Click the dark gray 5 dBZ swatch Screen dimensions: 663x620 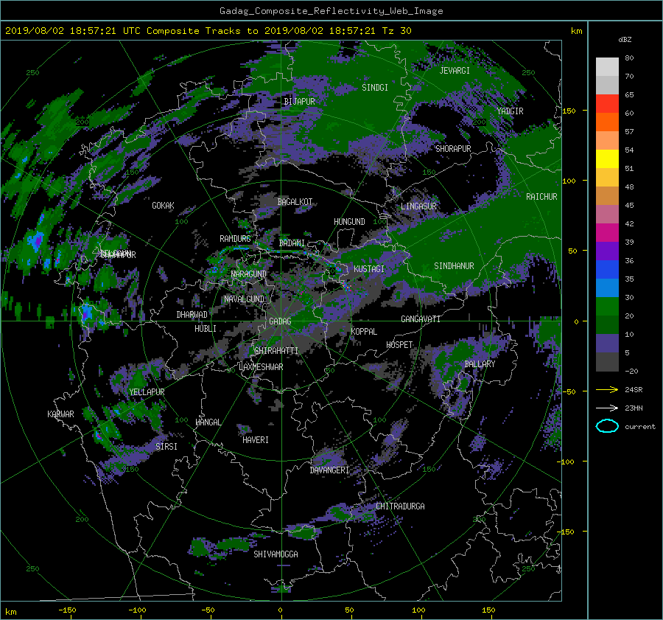pos(607,361)
